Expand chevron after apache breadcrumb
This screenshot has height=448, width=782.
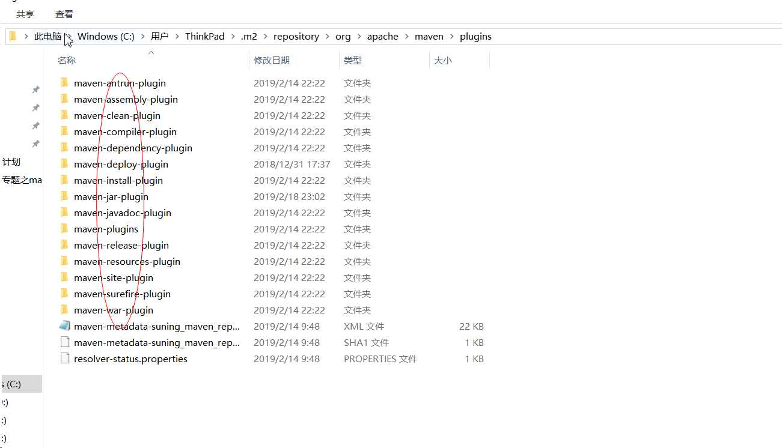click(x=407, y=37)
